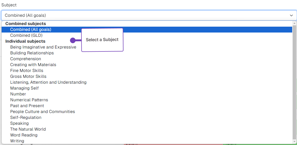Pick the 'Numerical Patterns' option

29,100
